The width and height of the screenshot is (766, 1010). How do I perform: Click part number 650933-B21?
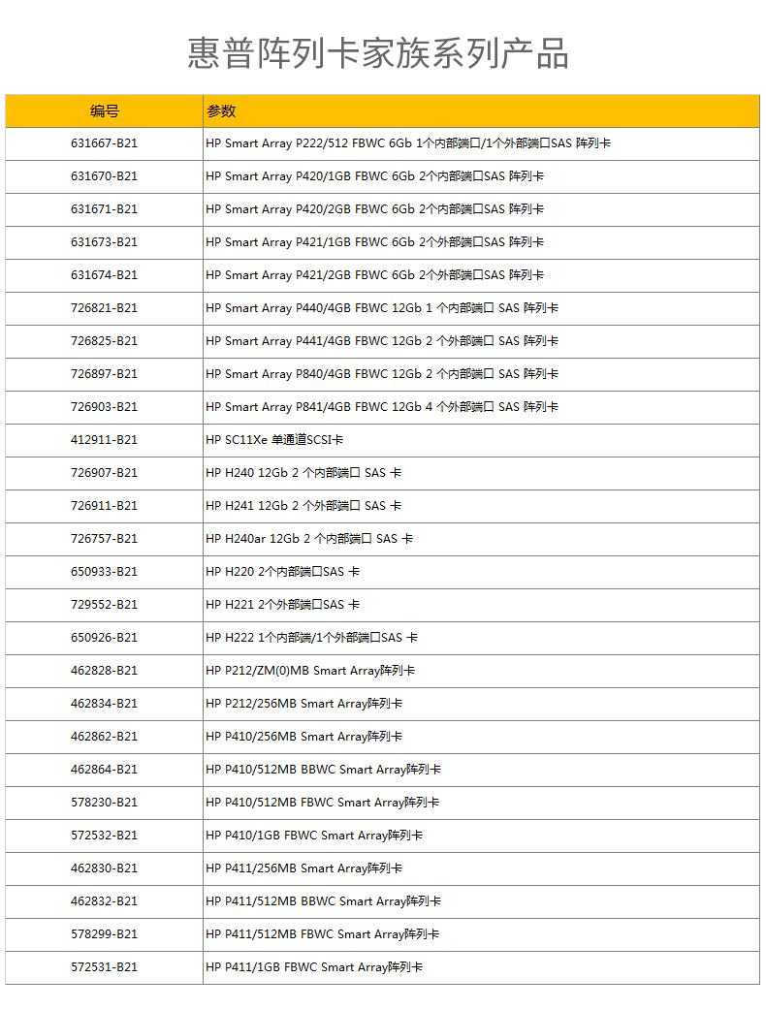[104, 572]
